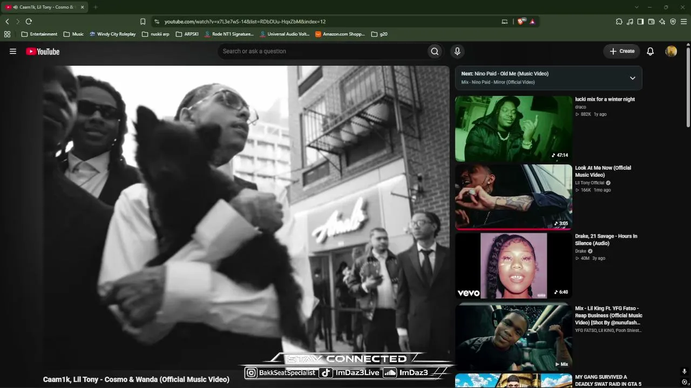Open the Entertainment bookmarks folder
This screenshot has width=691, height=388.
39,34
